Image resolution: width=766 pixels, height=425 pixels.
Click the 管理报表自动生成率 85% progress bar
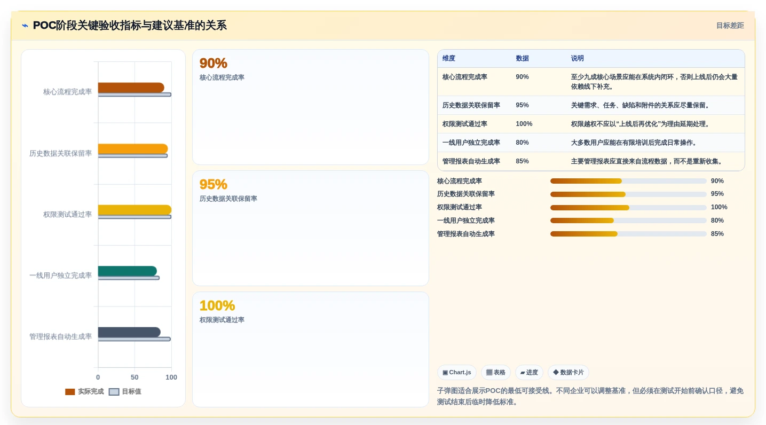pyautogui.click(x=628, y=234)
